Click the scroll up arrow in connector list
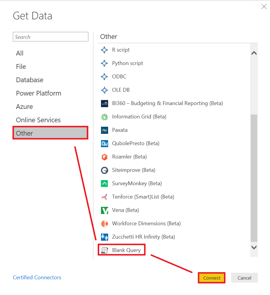Screen dimensions: 270x295 coord(254,53)
